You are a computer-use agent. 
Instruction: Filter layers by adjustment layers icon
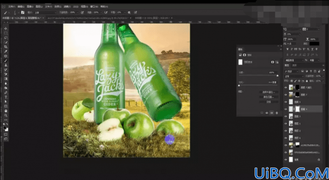(307, 71)
